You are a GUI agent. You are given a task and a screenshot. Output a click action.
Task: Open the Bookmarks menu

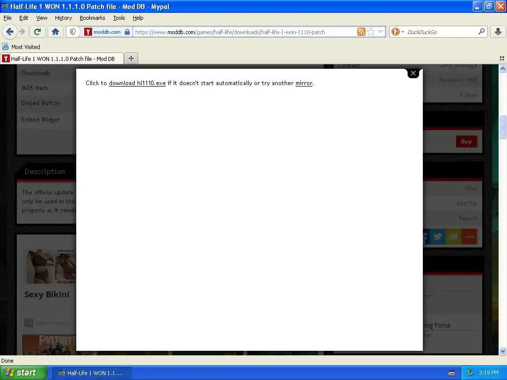pyautogui.click(x=92, y=18)
